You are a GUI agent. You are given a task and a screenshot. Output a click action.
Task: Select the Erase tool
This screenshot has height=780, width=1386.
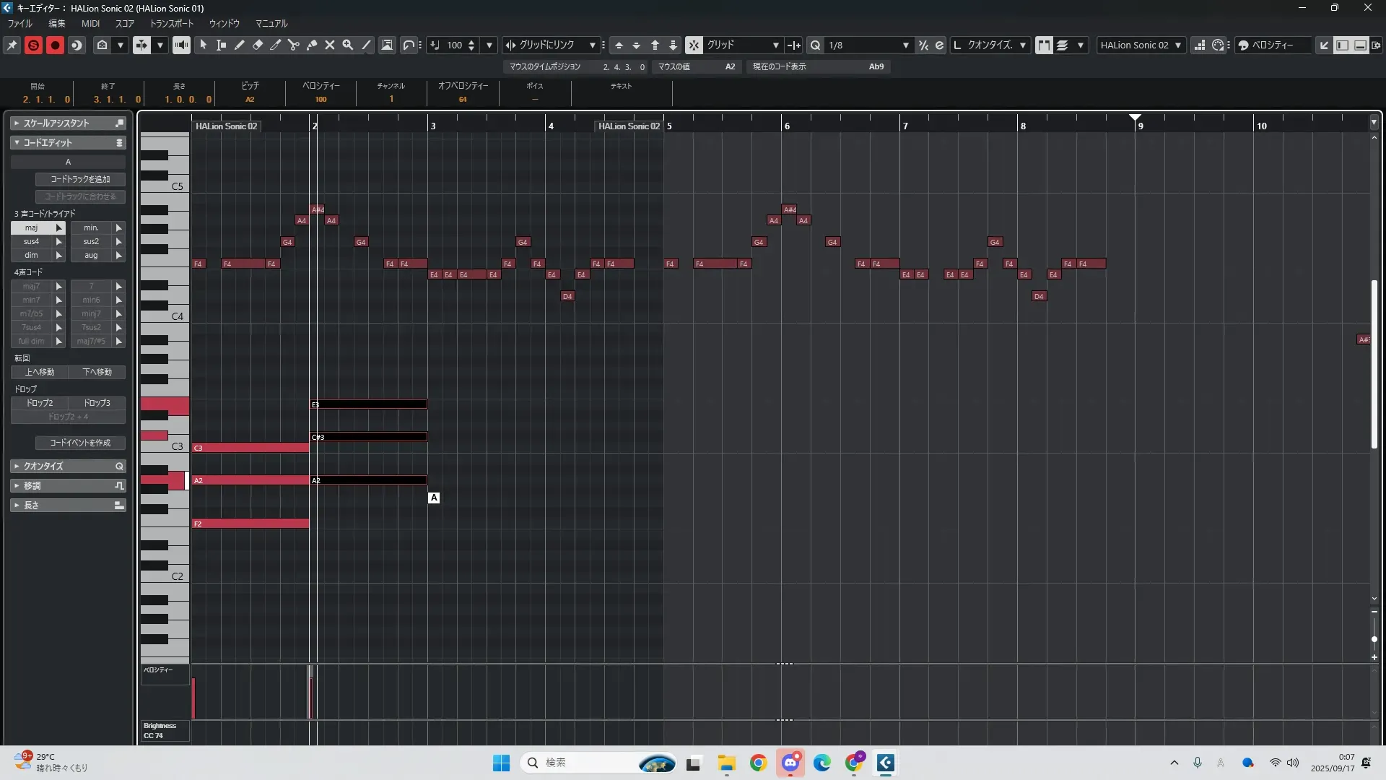pyautogui.click(x=258, y=45)
